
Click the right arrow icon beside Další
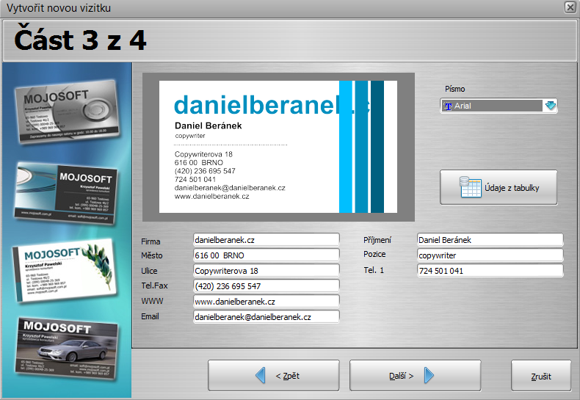tap(429, 376)
